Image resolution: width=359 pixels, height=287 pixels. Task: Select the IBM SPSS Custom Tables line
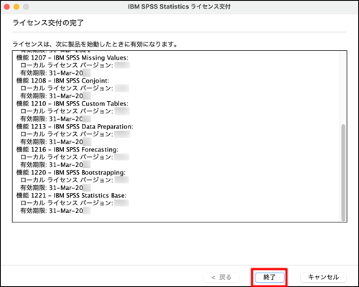pyautogui.click(x=73, y=104)
